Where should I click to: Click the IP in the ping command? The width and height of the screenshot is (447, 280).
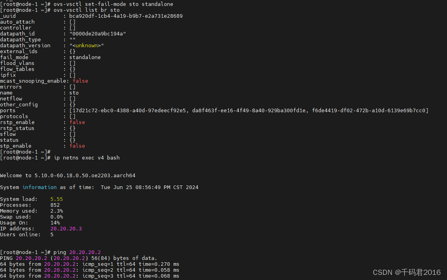85,252
